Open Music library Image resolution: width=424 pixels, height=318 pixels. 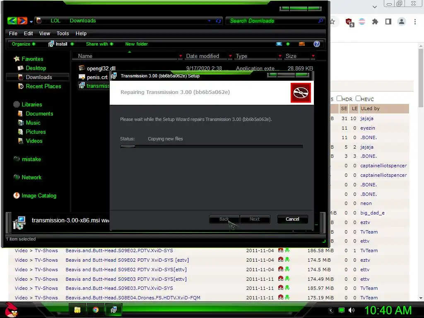pyautogui.click(x=29, y=123)
